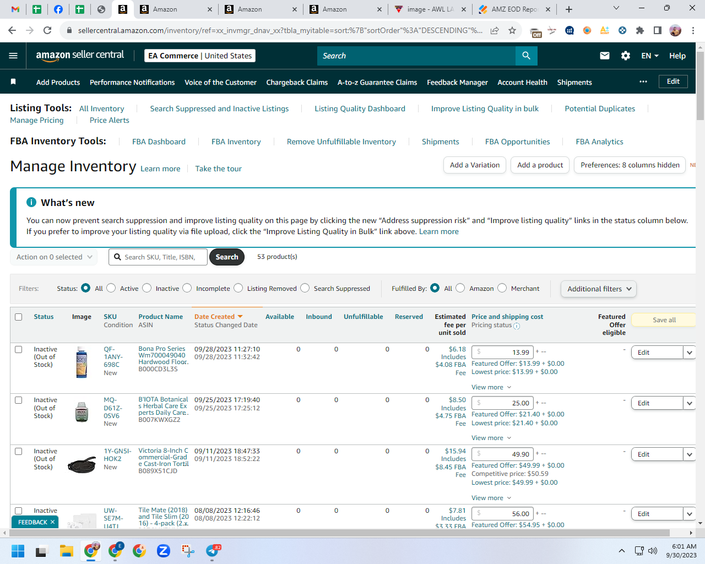Open the browser side panel icon

[x=658, y=30]
